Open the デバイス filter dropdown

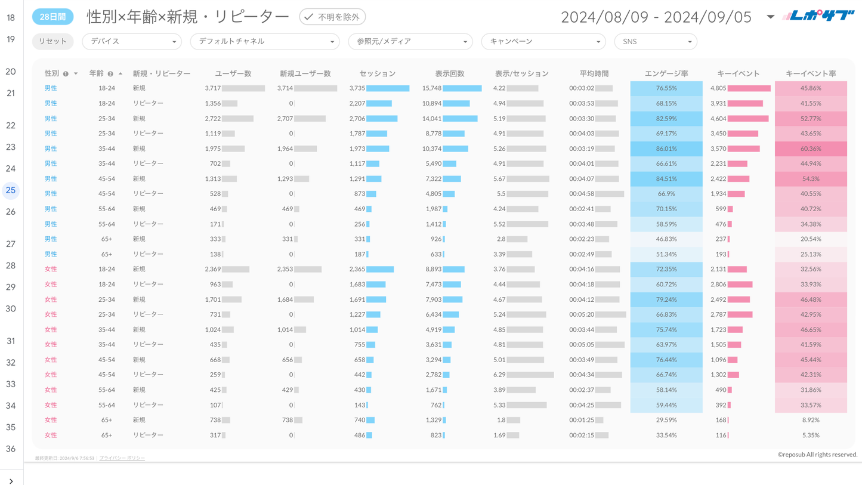tap(131, 42)
